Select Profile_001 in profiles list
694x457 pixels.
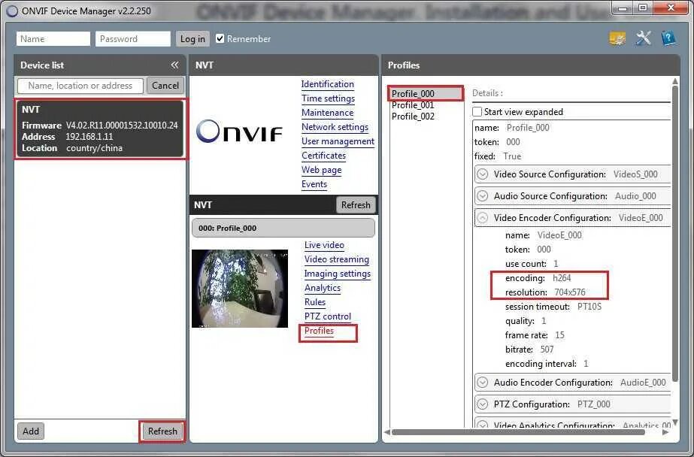pos(413,105)
